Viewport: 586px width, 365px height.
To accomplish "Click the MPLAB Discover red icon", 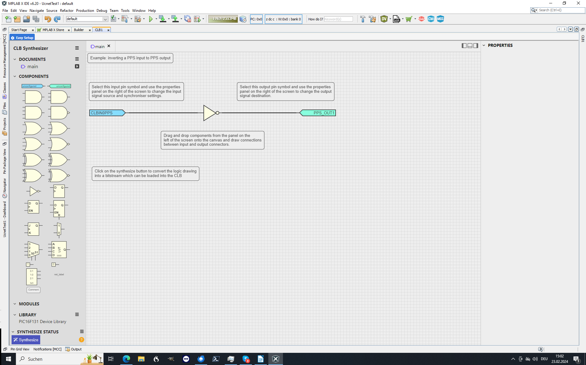I will pyautogui.click(x=422, y=19).
